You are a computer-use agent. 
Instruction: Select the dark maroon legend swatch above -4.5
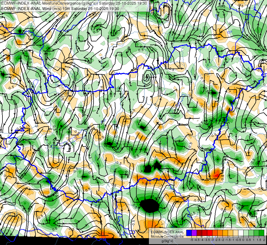point(199,233)
